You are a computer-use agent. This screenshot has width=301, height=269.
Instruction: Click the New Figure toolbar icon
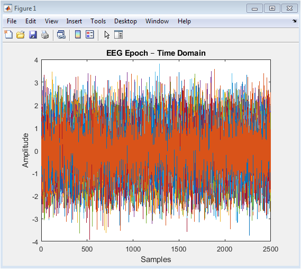[x=8, y=34]
